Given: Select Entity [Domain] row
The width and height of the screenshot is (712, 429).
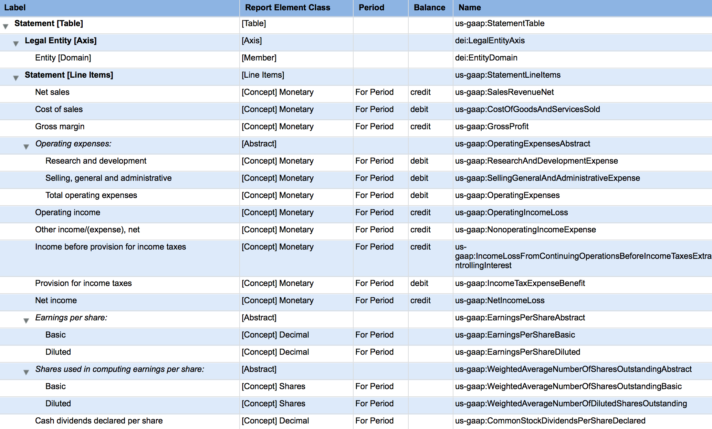Looking at the screenshot, I should click(63, 58).
